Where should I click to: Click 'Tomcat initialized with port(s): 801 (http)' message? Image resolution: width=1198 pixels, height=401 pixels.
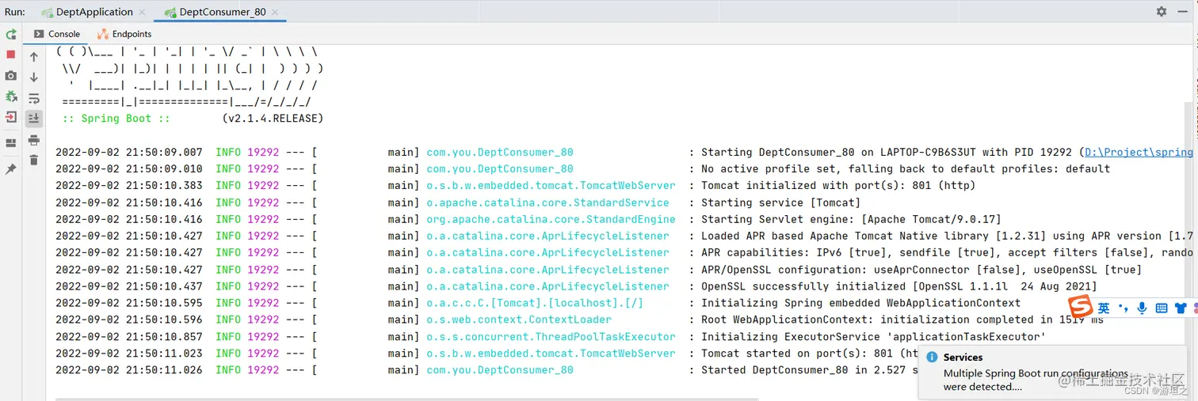[x=839, y=186]
